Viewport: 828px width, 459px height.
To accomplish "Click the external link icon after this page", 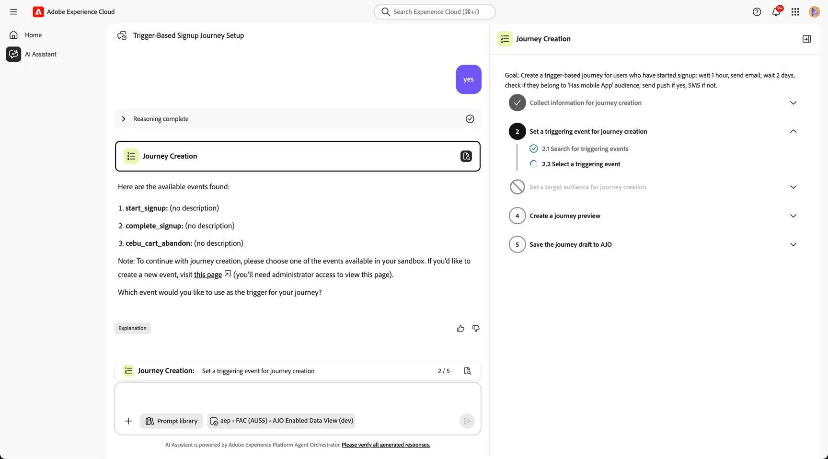I will (x=228, y=274).
